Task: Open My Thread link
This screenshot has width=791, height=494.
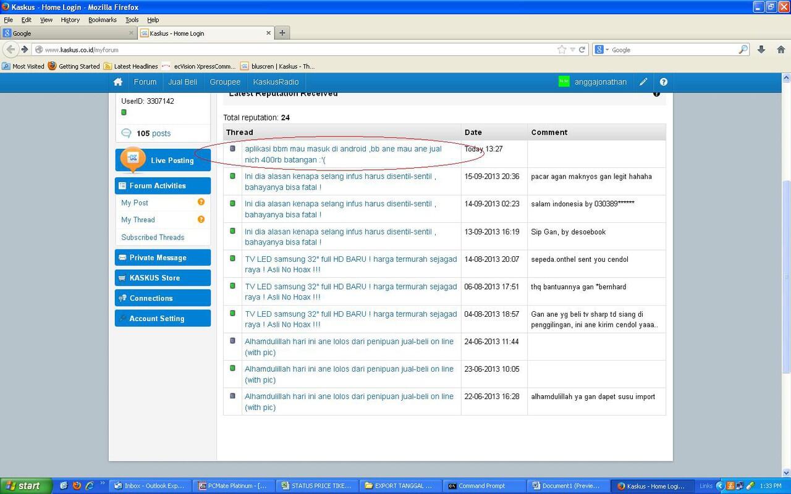Action: 138,220
